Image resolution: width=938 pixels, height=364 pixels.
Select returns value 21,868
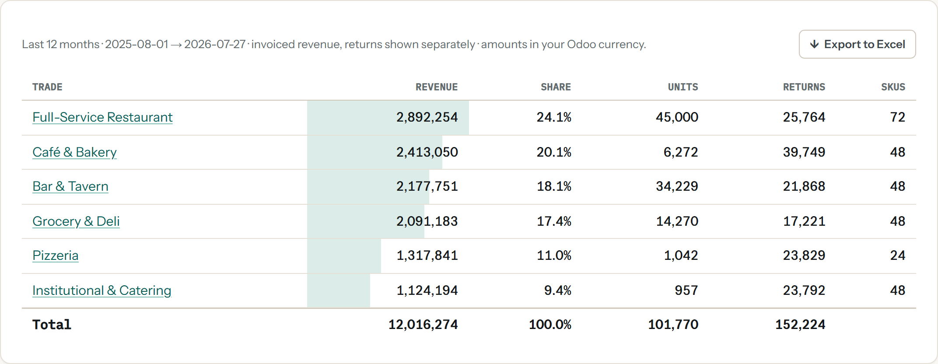point(804,186)
